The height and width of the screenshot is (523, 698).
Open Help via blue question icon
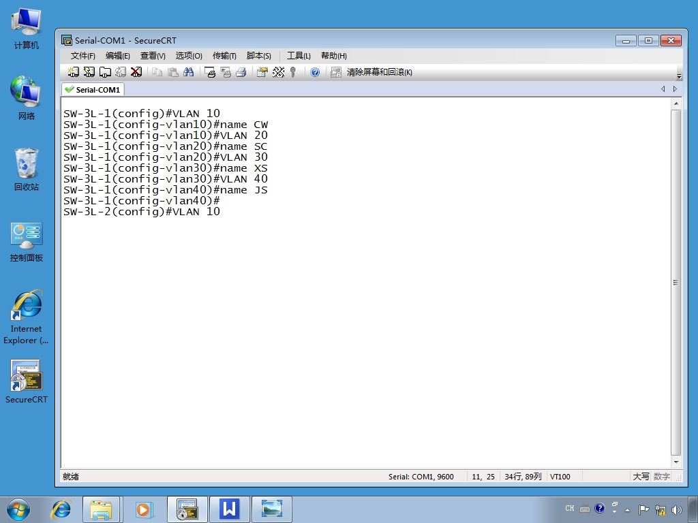coord(315,72)
